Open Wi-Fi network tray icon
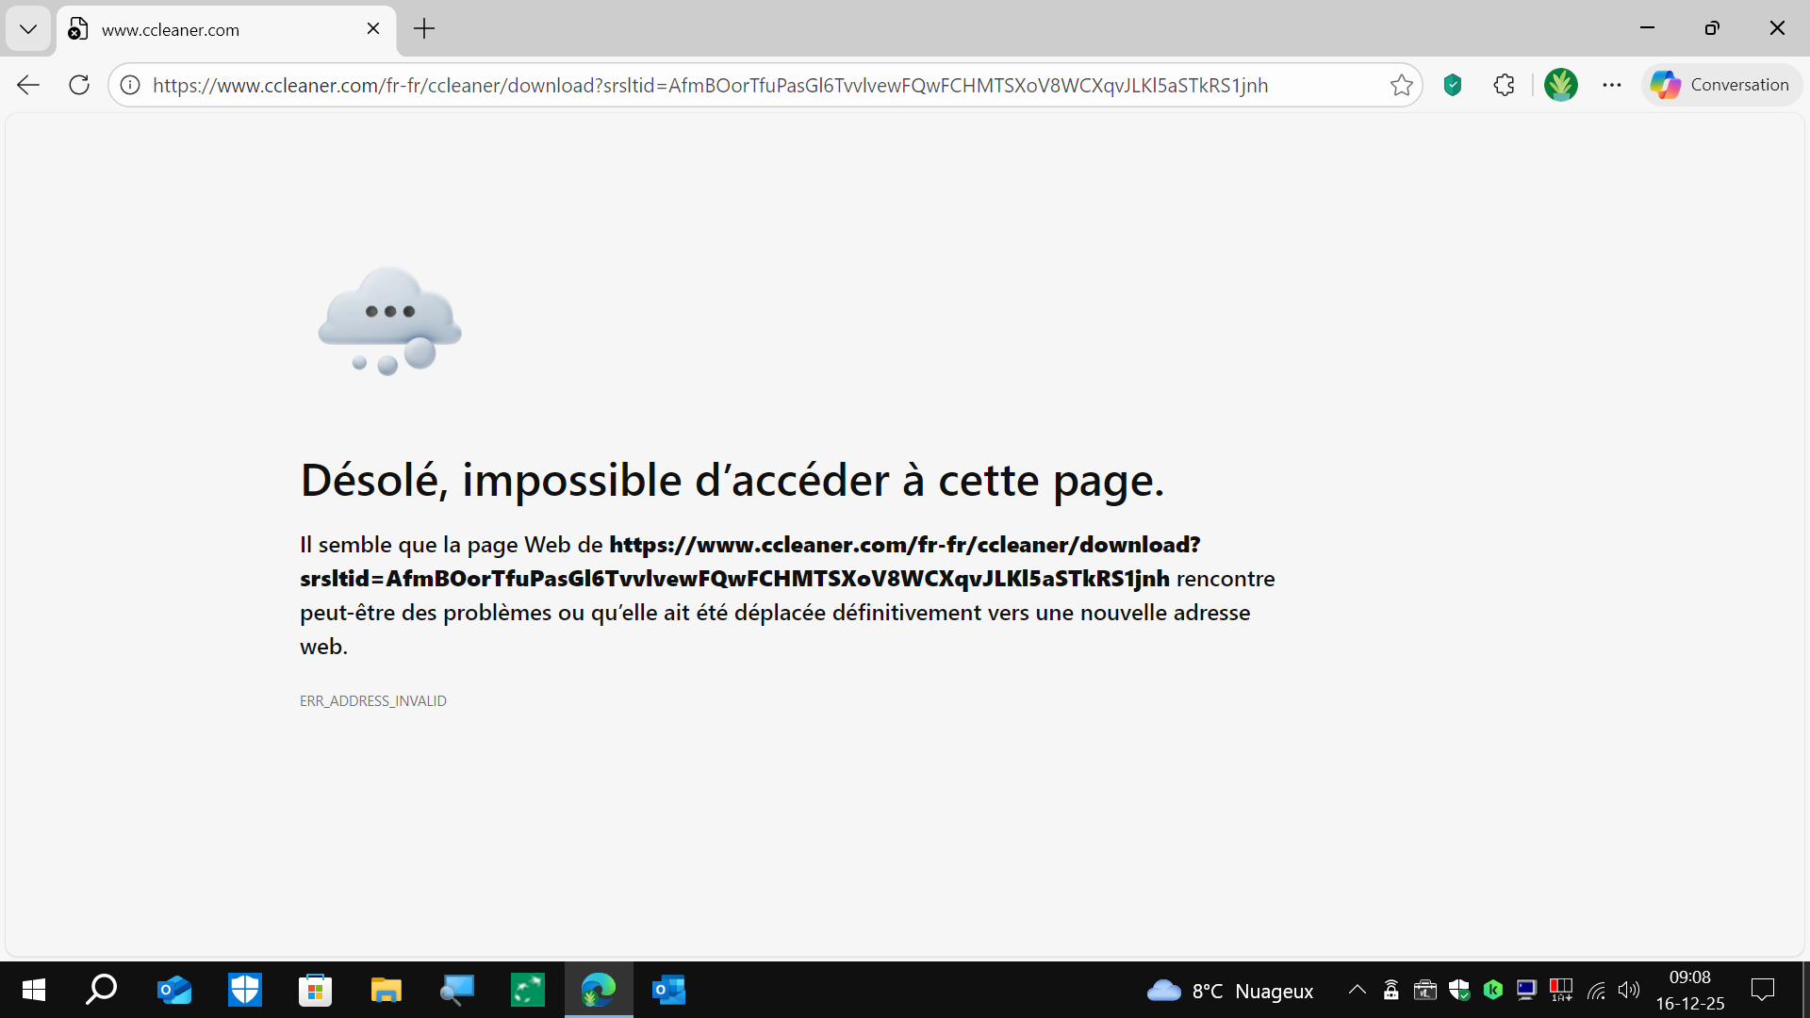 pos(1596,990)
